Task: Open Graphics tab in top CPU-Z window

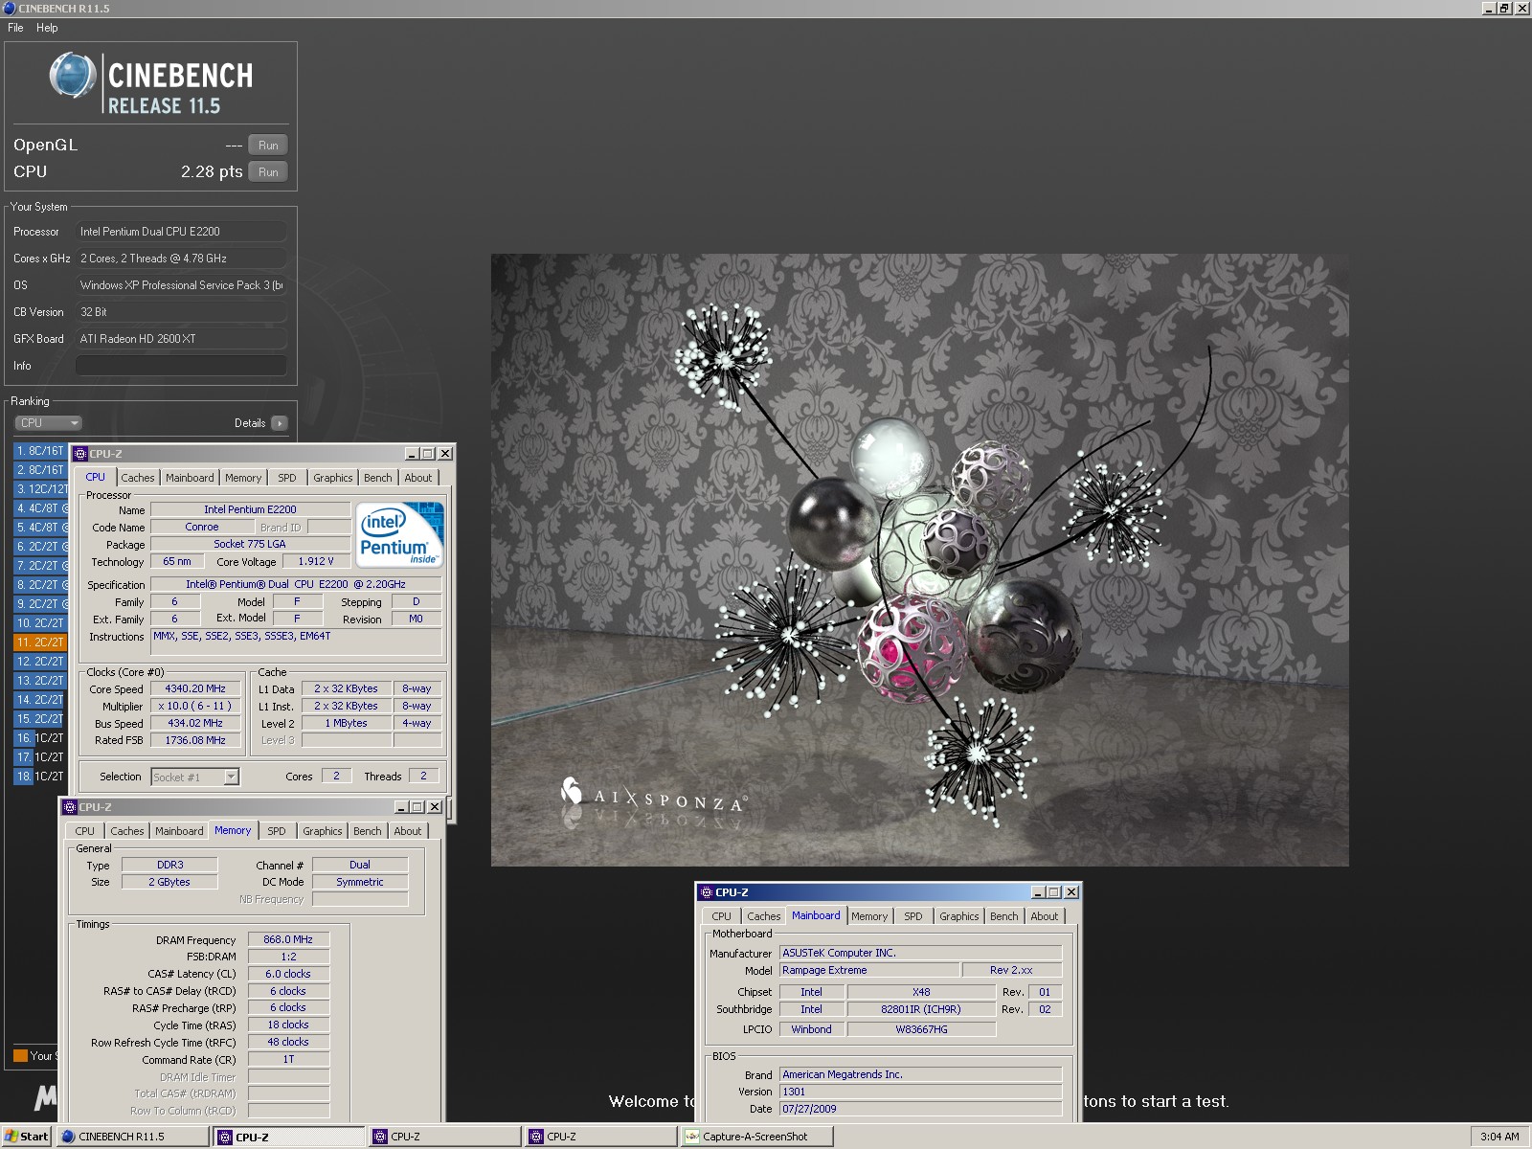Action: pyautogui.click(x=332, y=478)
